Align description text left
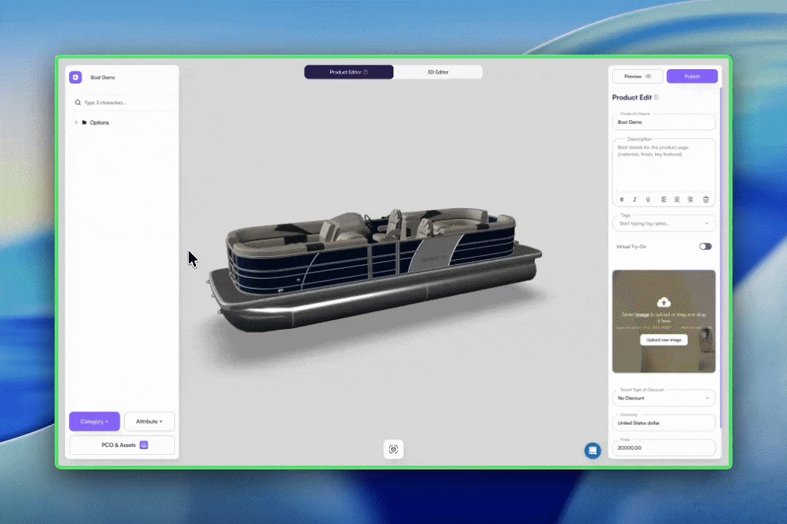787x524 pixels. [x=664, y=199]
